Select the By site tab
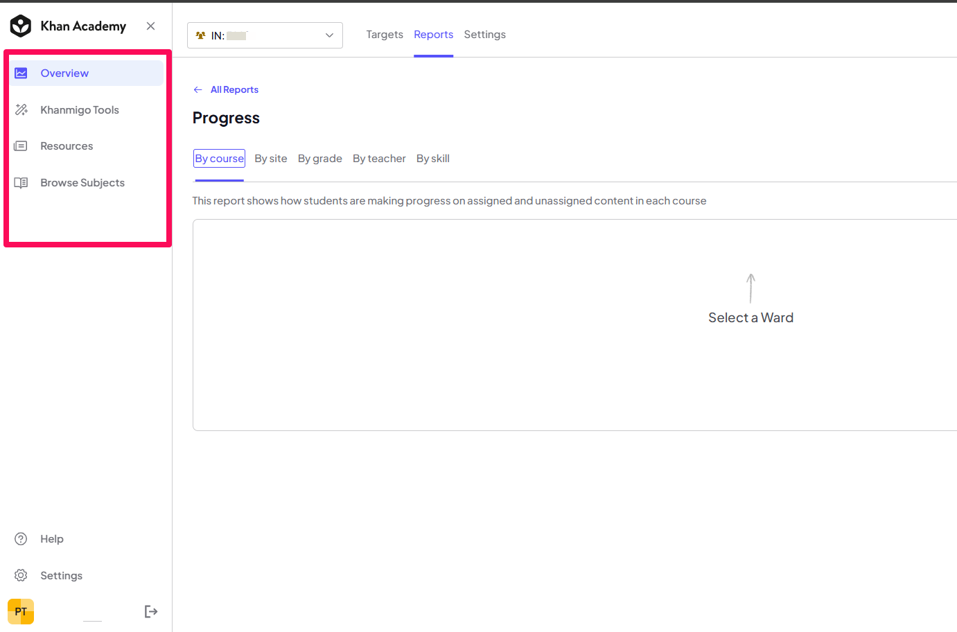The image size is (957, 632). coord(271,158)
